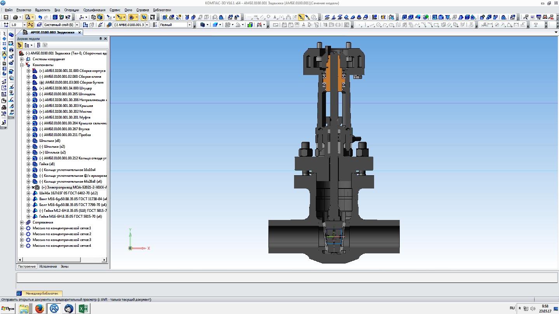Switch to the Исполнения tab
Screen dimensions: 559x314
point(48,267)
